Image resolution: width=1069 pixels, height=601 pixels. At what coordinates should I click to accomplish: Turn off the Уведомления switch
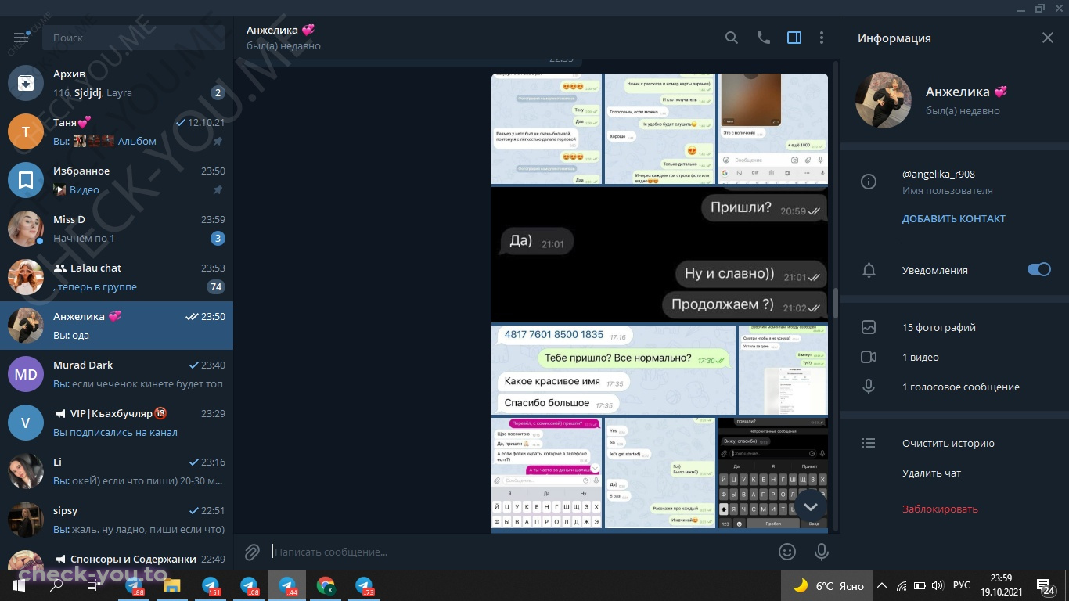point(1039,269)
